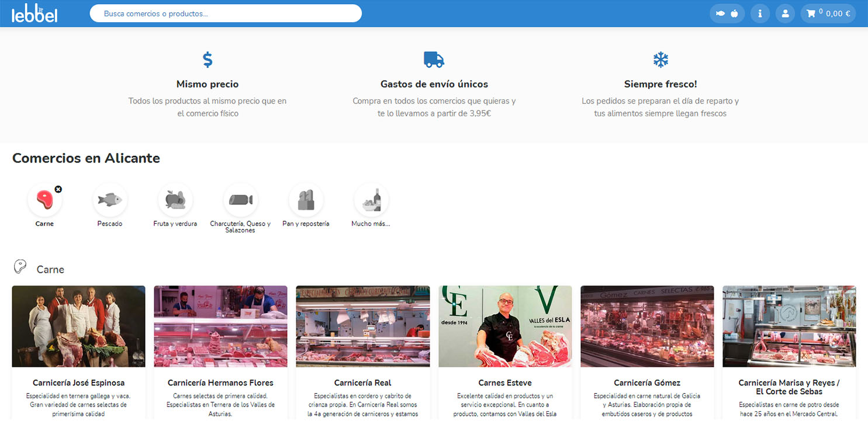Open Carnicería Marisa y Reyes photo
868x438 pixels.
coord(789,326)
